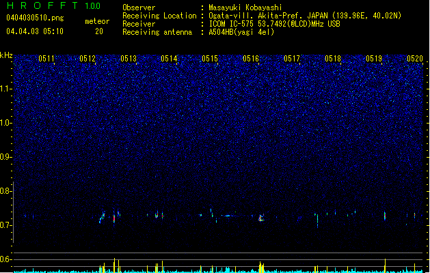Click the 0518 time marker
The image size is (430, 273).
(333, 59)
